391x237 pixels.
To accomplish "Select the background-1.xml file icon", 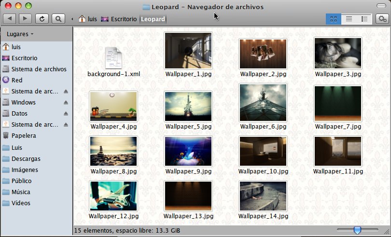I will click(x=113, y=58).
